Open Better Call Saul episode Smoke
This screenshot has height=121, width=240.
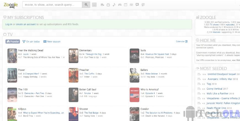[87, 93]
